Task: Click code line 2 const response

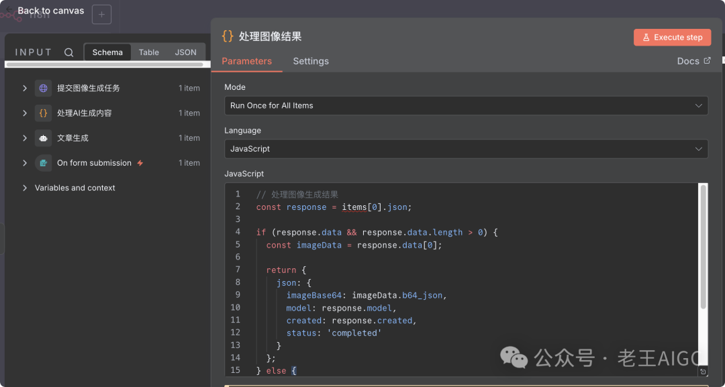Action: 334,207
